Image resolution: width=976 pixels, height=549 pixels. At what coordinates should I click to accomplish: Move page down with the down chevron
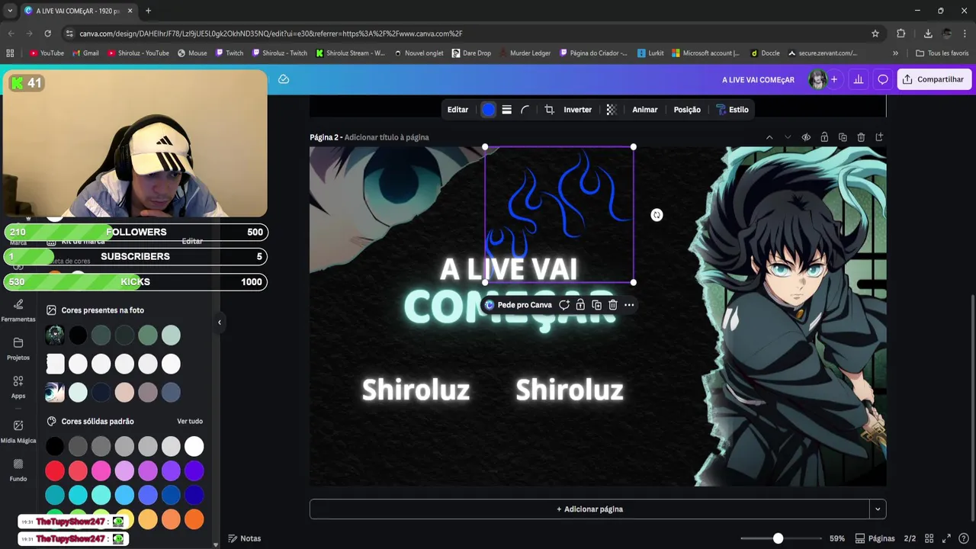click(788, 137)
